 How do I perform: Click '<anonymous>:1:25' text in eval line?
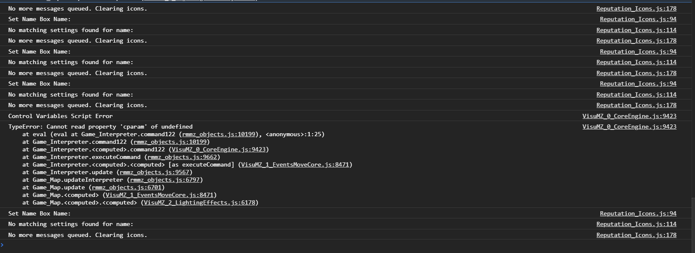pyautogui.click(x=293, y=134)
